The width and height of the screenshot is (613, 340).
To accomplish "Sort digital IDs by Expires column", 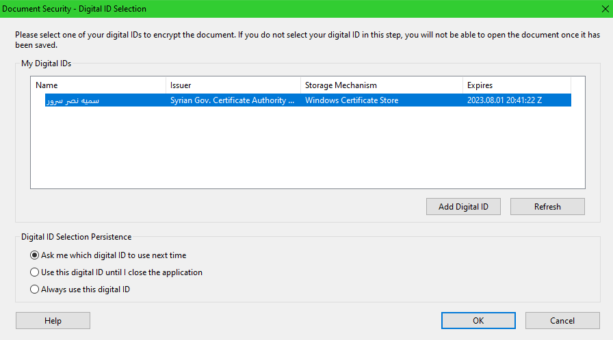I will point(516,85).
